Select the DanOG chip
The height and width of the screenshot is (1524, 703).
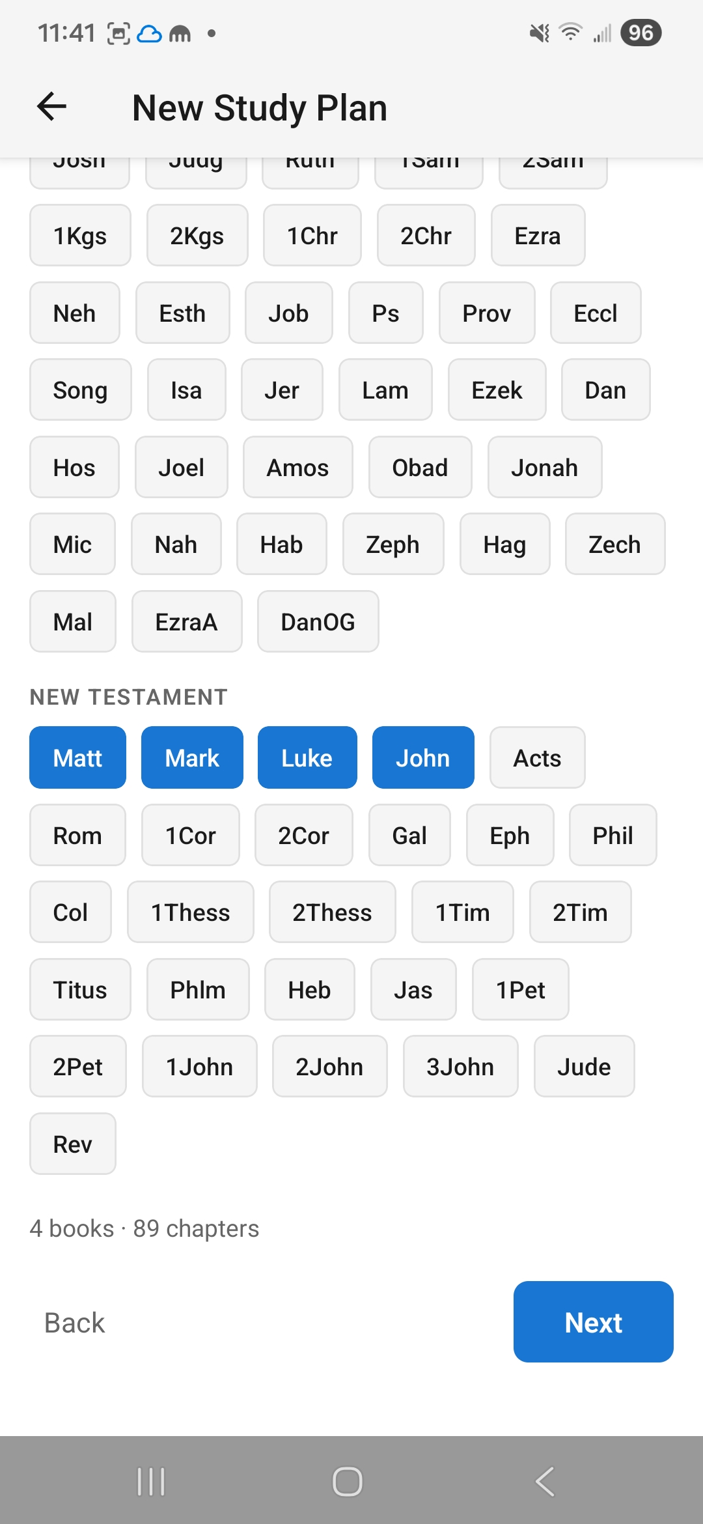pos(318,621)
